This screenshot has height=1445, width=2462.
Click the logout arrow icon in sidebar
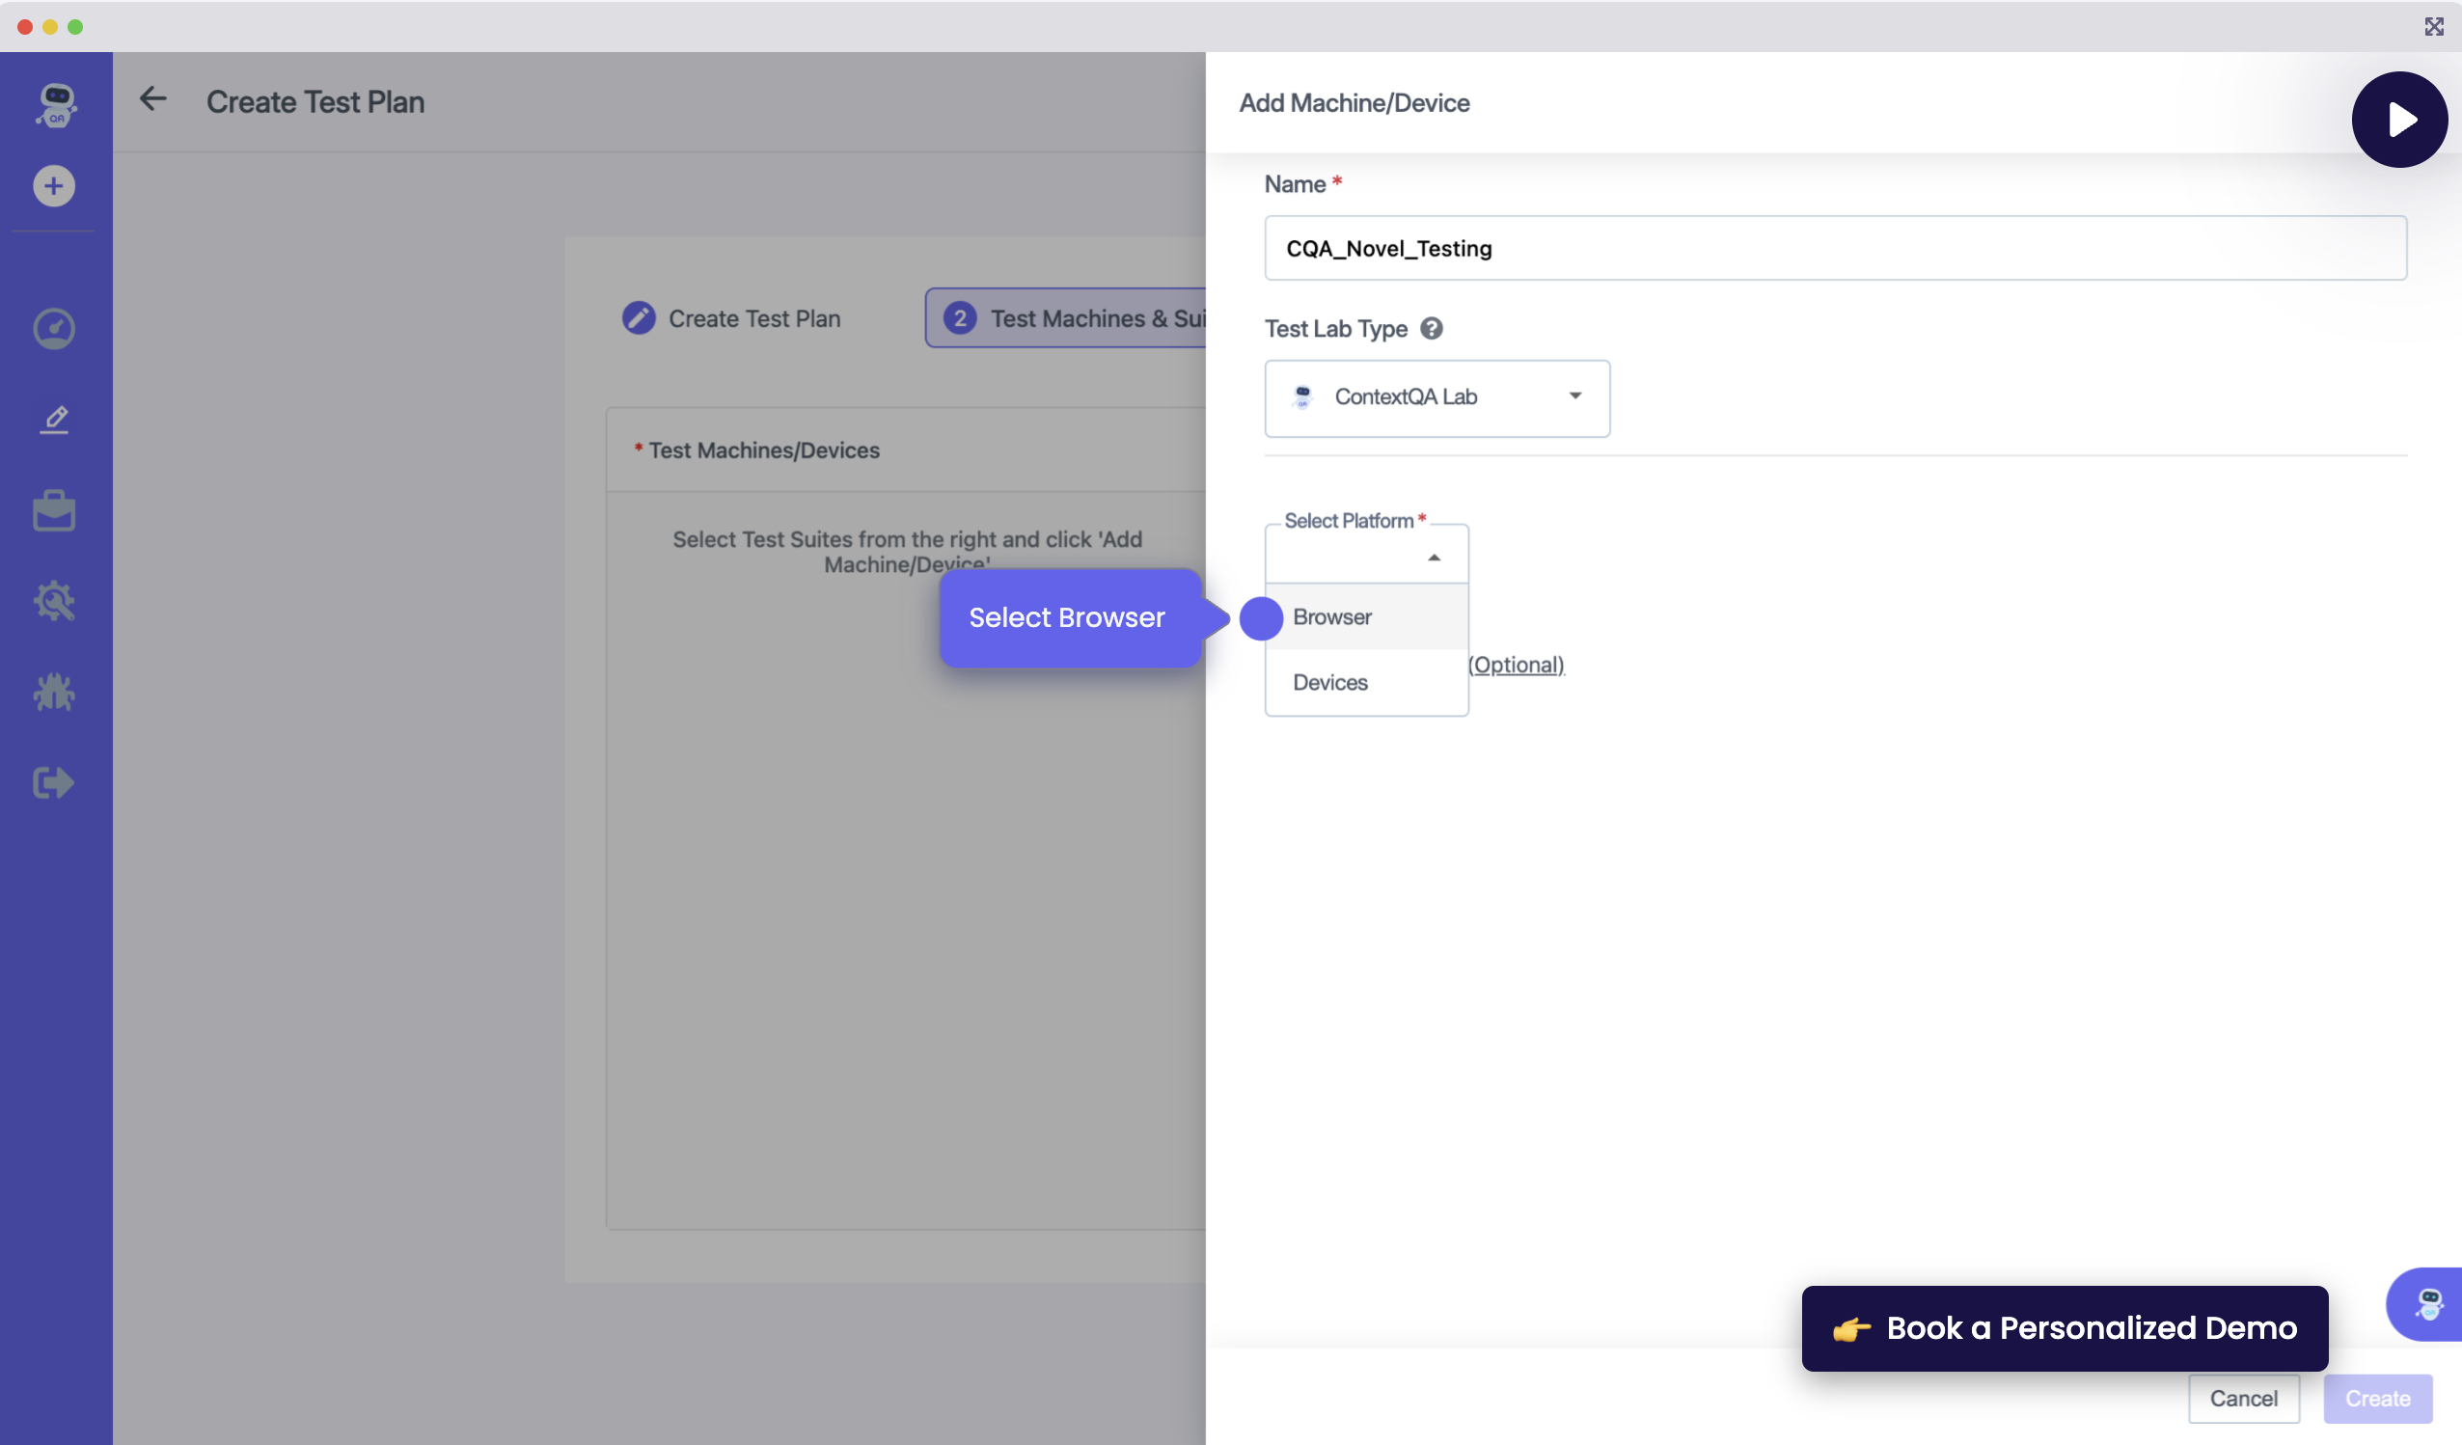54,782
